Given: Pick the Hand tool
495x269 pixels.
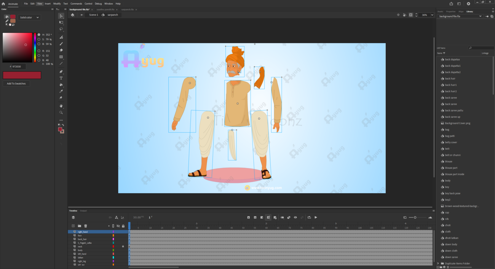Looking at the screenshot, I should pyautogui.click(x=61, y=106).
